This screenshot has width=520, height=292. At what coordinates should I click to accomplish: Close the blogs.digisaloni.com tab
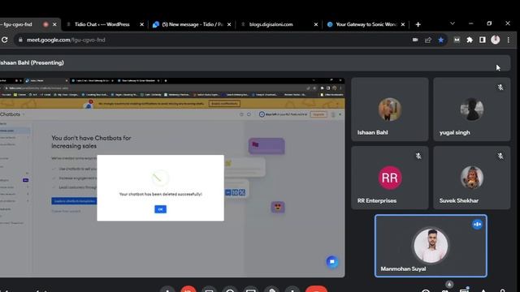(x=316, y=24)
